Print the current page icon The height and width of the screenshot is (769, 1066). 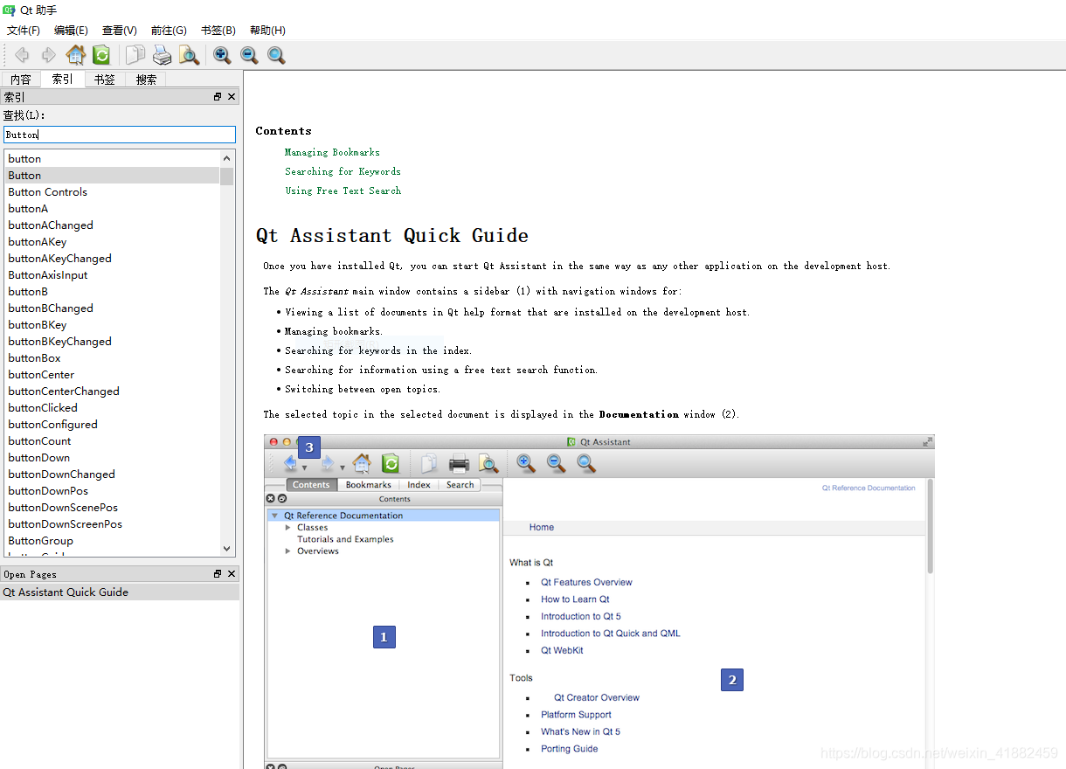(163, 55)
